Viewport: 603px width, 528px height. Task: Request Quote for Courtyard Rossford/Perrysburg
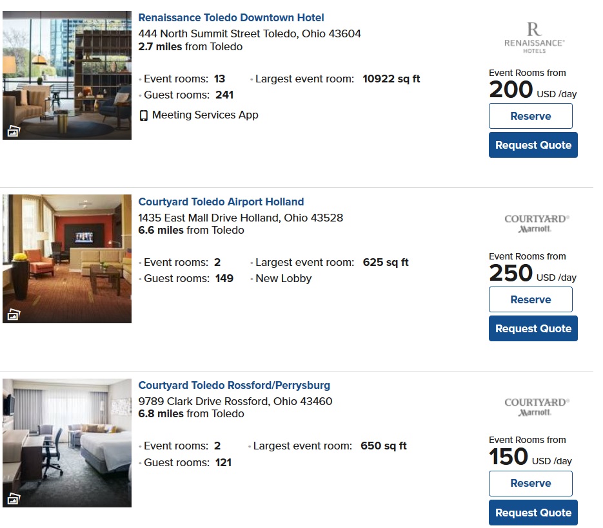click(x=533, y=513)
